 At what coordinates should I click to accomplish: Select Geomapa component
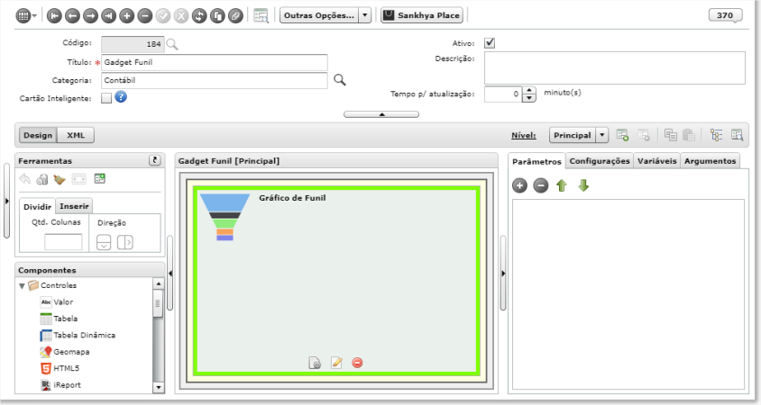(x=65, y=352)
